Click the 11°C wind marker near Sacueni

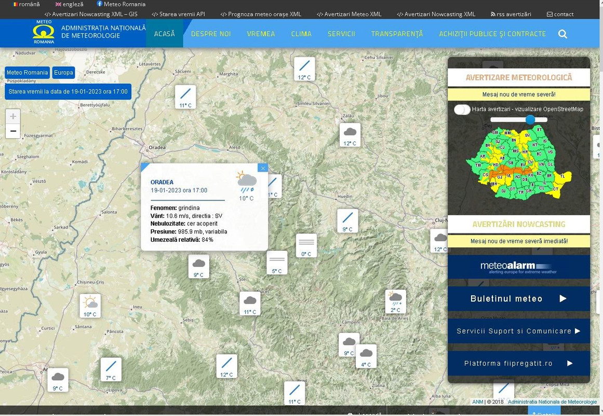click(185, 97)
